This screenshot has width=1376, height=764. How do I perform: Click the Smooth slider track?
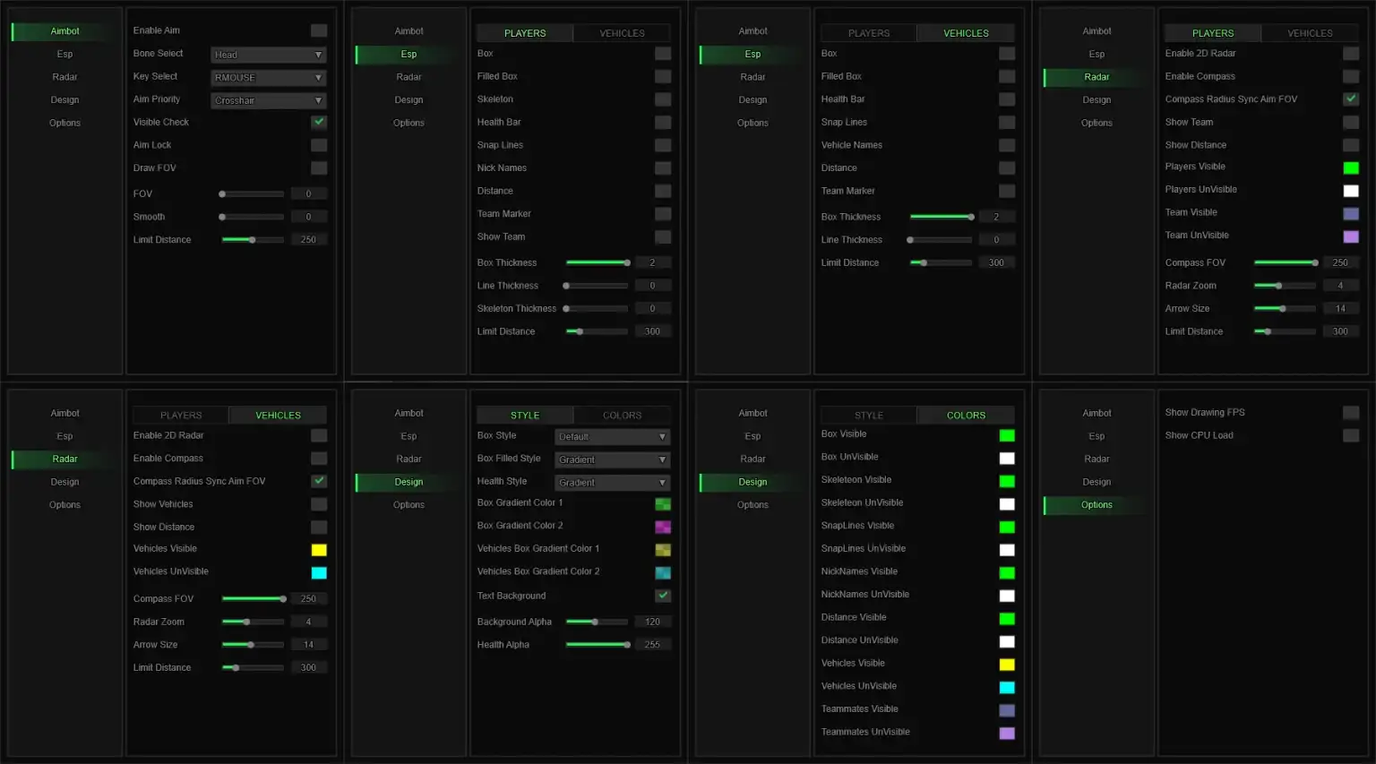253,217
